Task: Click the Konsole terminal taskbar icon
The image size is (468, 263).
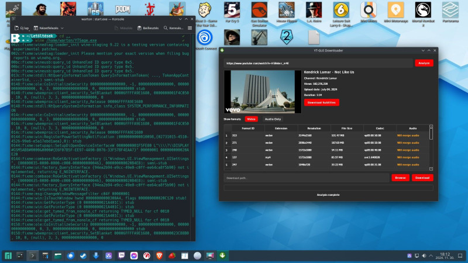Action: 33,255
